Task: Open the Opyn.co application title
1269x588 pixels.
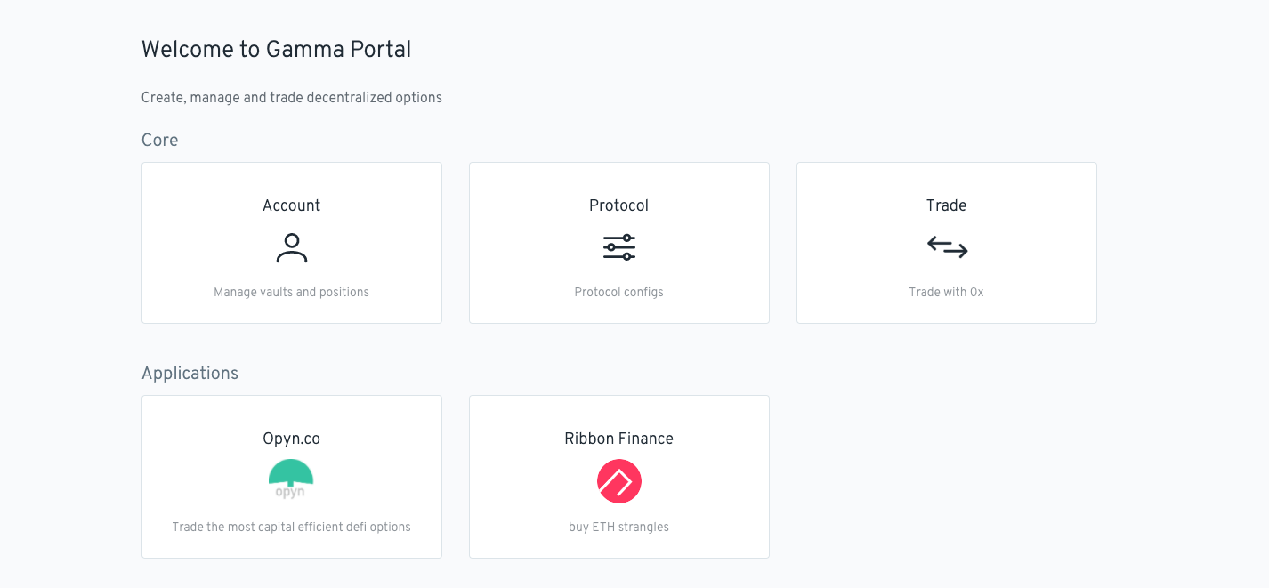Action: (x=291, y=439)
